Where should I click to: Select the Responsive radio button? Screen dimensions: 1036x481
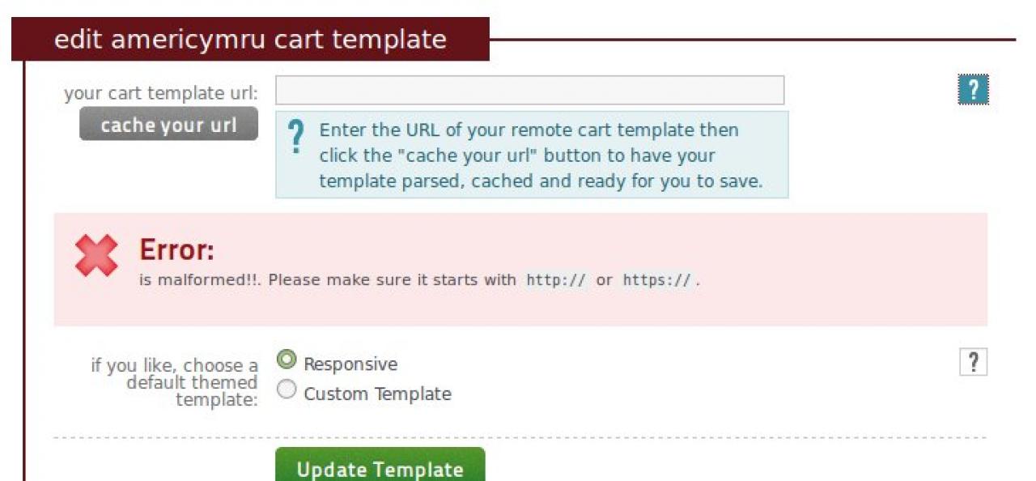pyautogui.click(x=287, y=360)
